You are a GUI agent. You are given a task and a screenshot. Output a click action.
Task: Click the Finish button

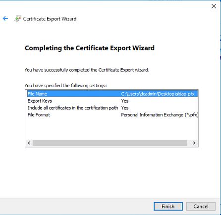168,207
